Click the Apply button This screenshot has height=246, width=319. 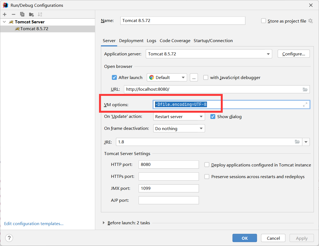302,238
